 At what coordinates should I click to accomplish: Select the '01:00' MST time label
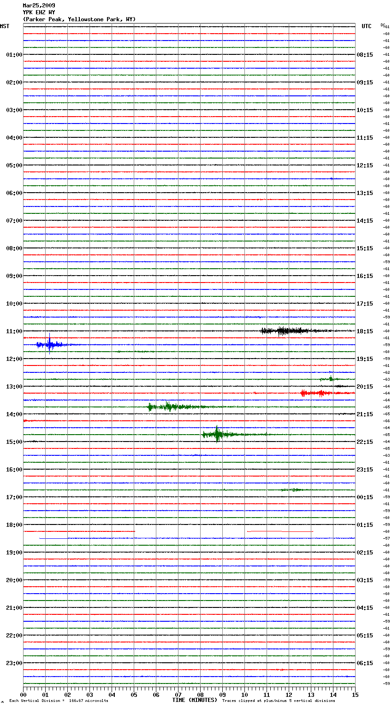(14, 55)
